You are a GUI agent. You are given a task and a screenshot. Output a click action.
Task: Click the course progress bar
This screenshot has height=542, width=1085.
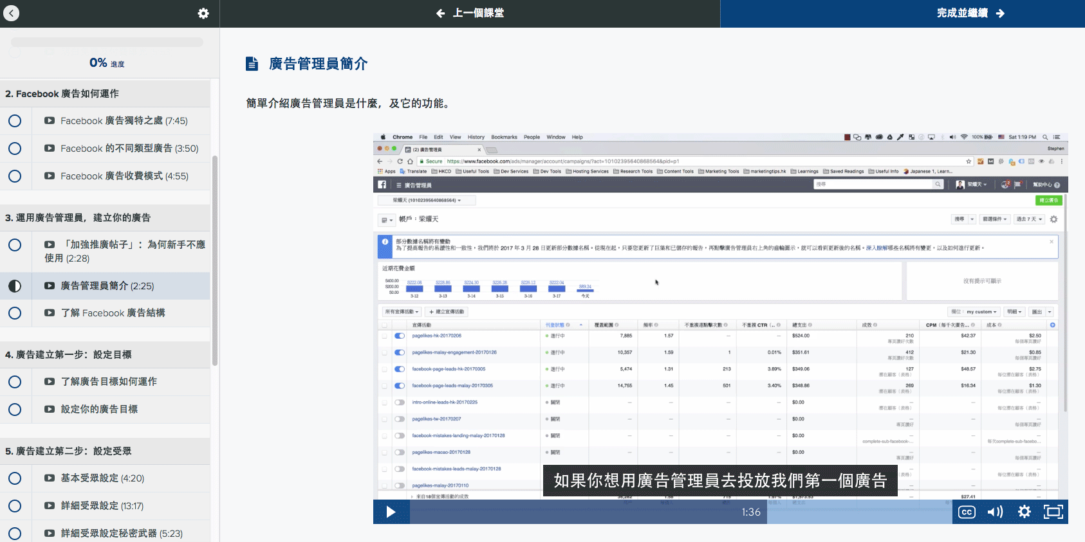tap(107, 42)
